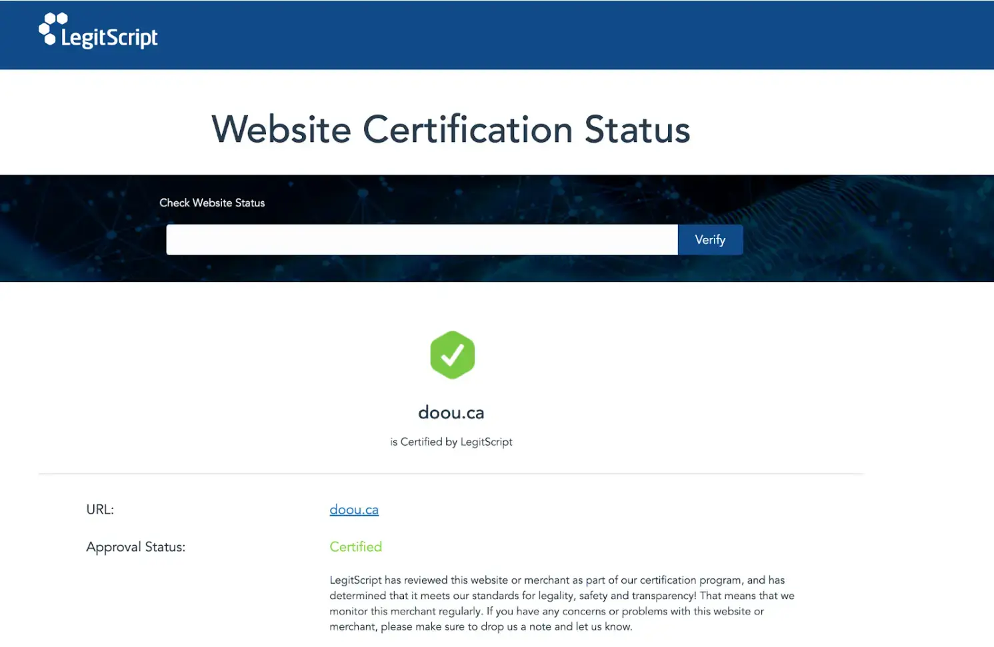The height and width of the screenshot is (647, 994).
Task: Focus the Check Website Status input field
Action: pos(421,240)
